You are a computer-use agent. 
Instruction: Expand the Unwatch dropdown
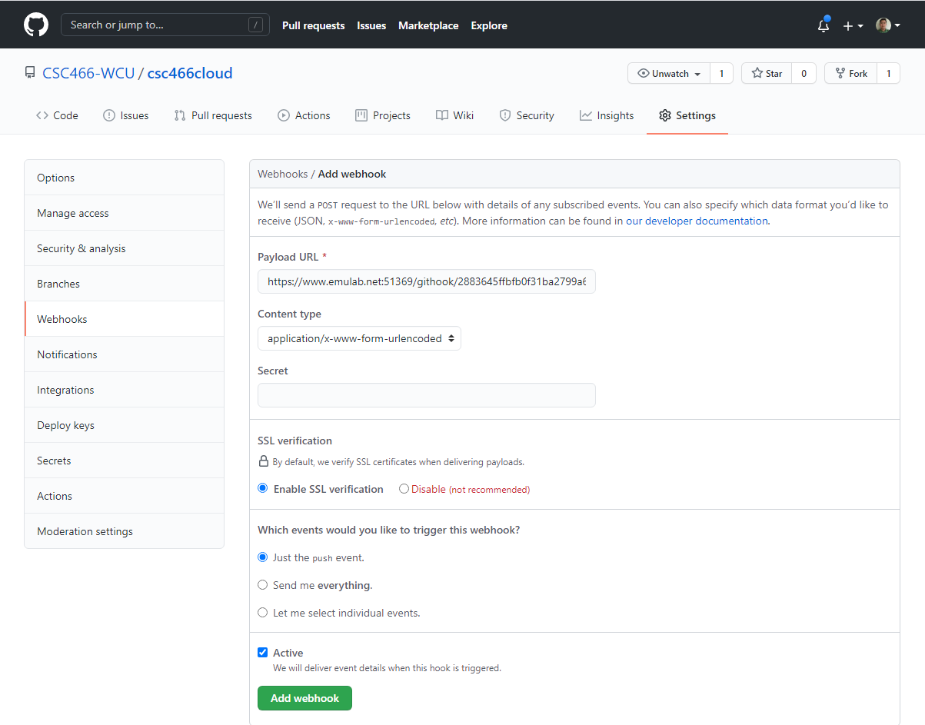click(x=670, y=74)
